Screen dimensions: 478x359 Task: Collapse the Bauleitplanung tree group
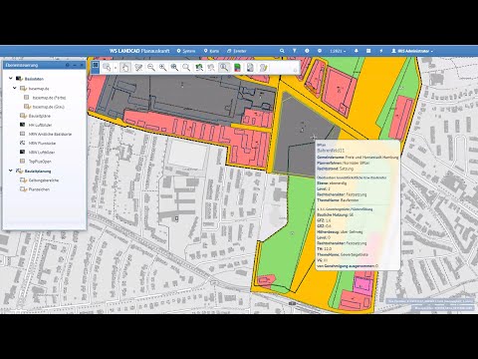pos(11,171)
